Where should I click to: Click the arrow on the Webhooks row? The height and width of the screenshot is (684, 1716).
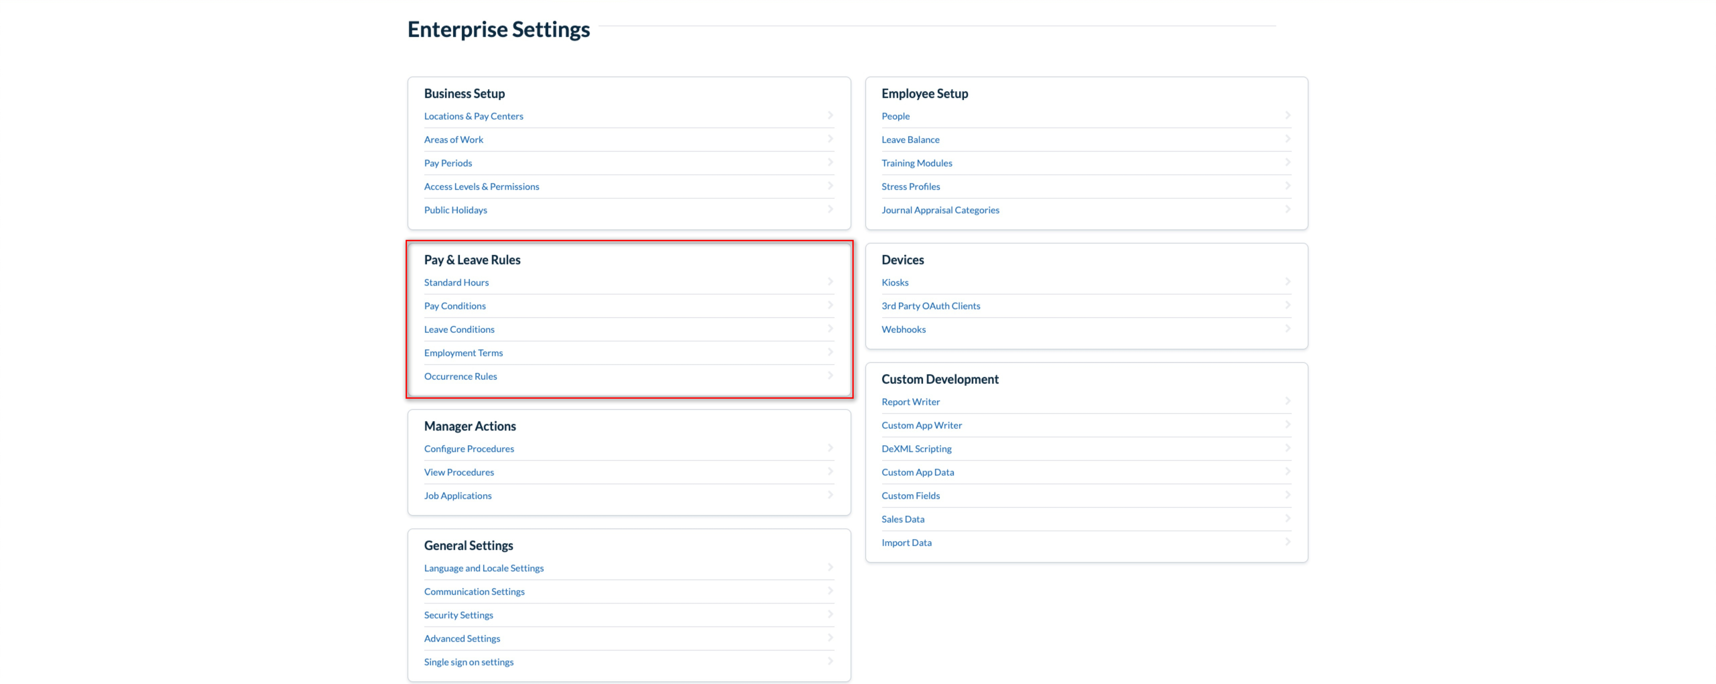(1287, 329)
